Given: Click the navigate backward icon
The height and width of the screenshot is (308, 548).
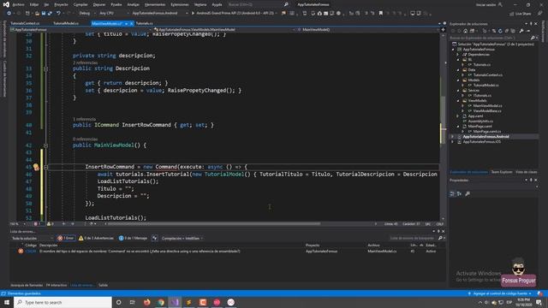Looking at the screenshot, I should click(x=9, y=14).
